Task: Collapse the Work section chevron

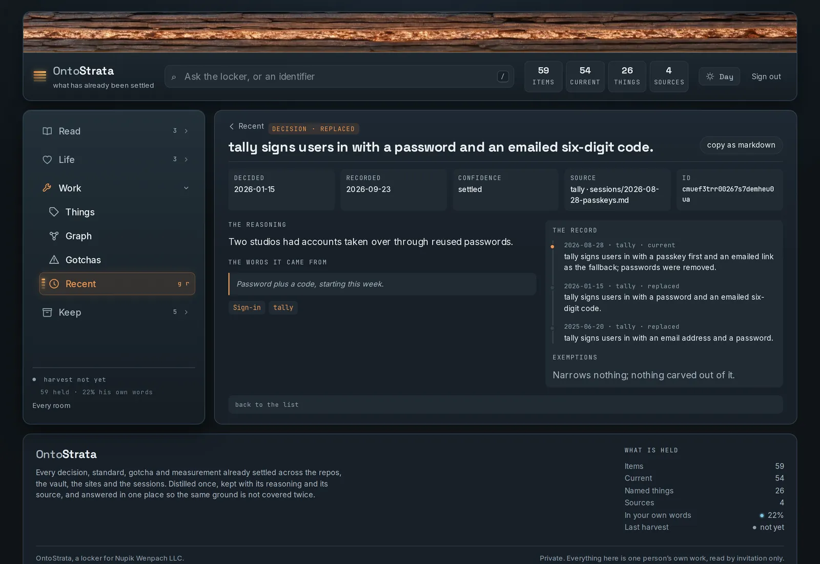Action: pos(186,188)
